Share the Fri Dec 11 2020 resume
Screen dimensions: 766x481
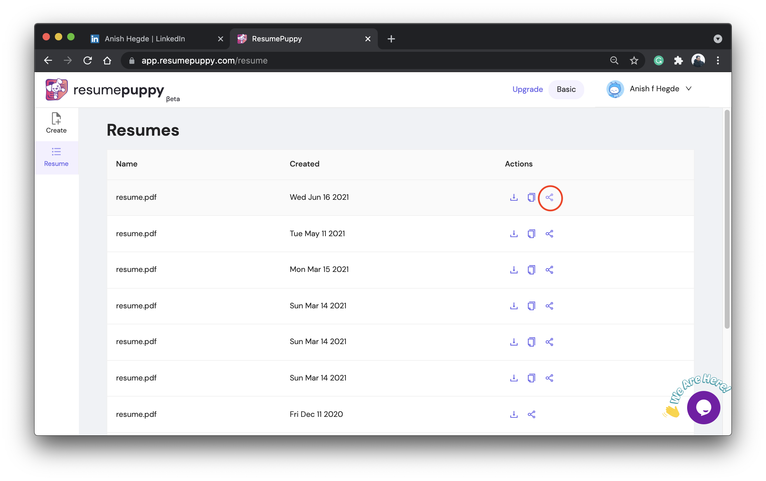pos(531,414)
